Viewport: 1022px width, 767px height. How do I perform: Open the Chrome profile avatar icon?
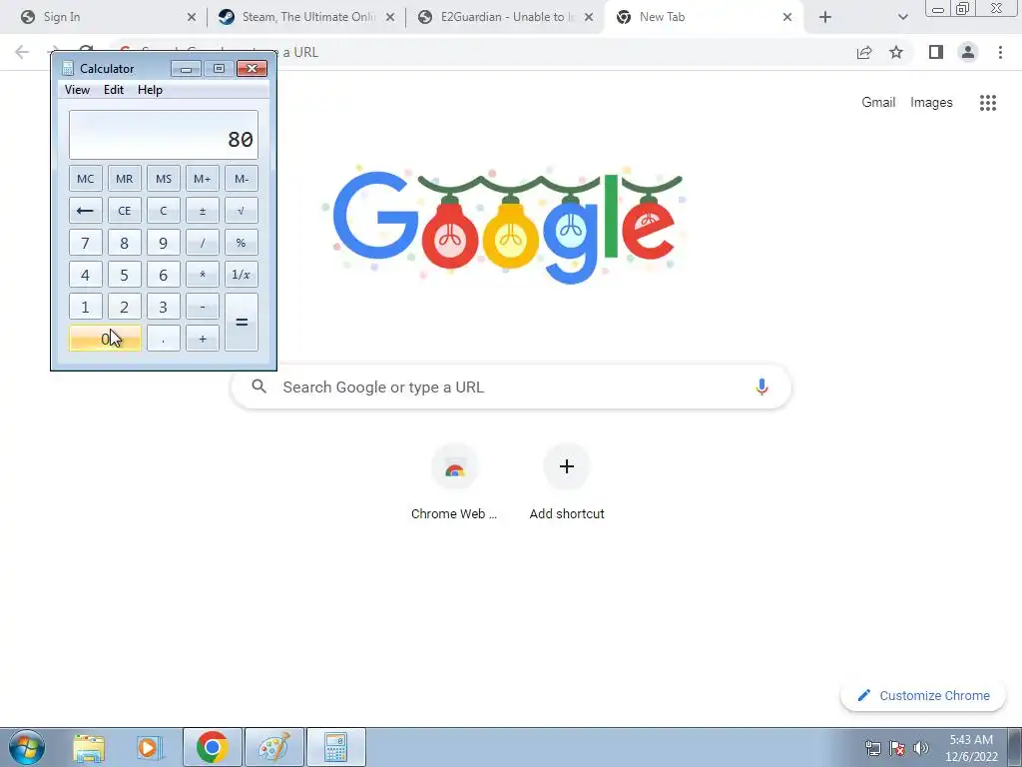click(x=968, y=52)
